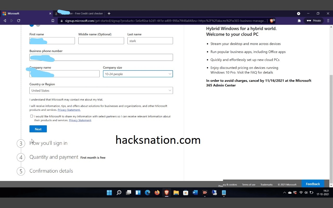Open File Explorer from the taskbar

[x=176, y=193]
